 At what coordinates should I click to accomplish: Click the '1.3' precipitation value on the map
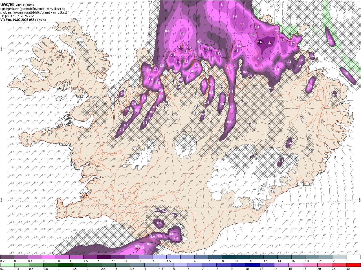(276, 30)
